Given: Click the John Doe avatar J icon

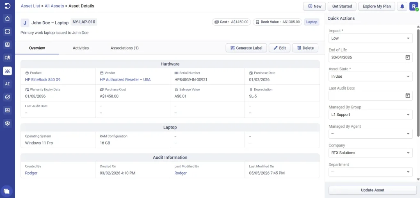Looking at the screenshot, I should [25, 23].
